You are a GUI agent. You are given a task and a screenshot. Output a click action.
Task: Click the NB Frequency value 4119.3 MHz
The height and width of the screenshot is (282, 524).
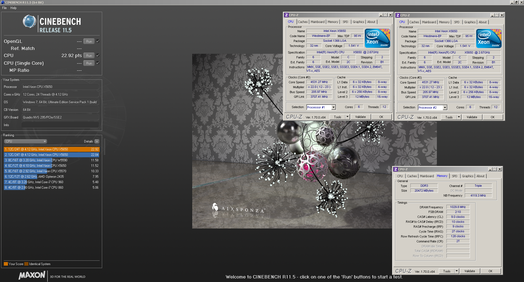pyautogui.click(x=478, y=195)
